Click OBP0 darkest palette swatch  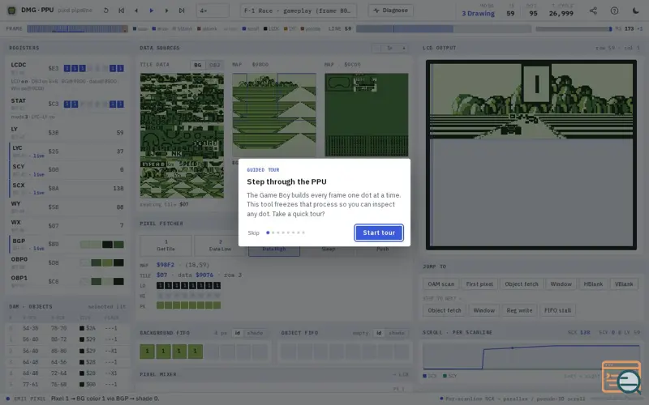[x=118, y=262]
